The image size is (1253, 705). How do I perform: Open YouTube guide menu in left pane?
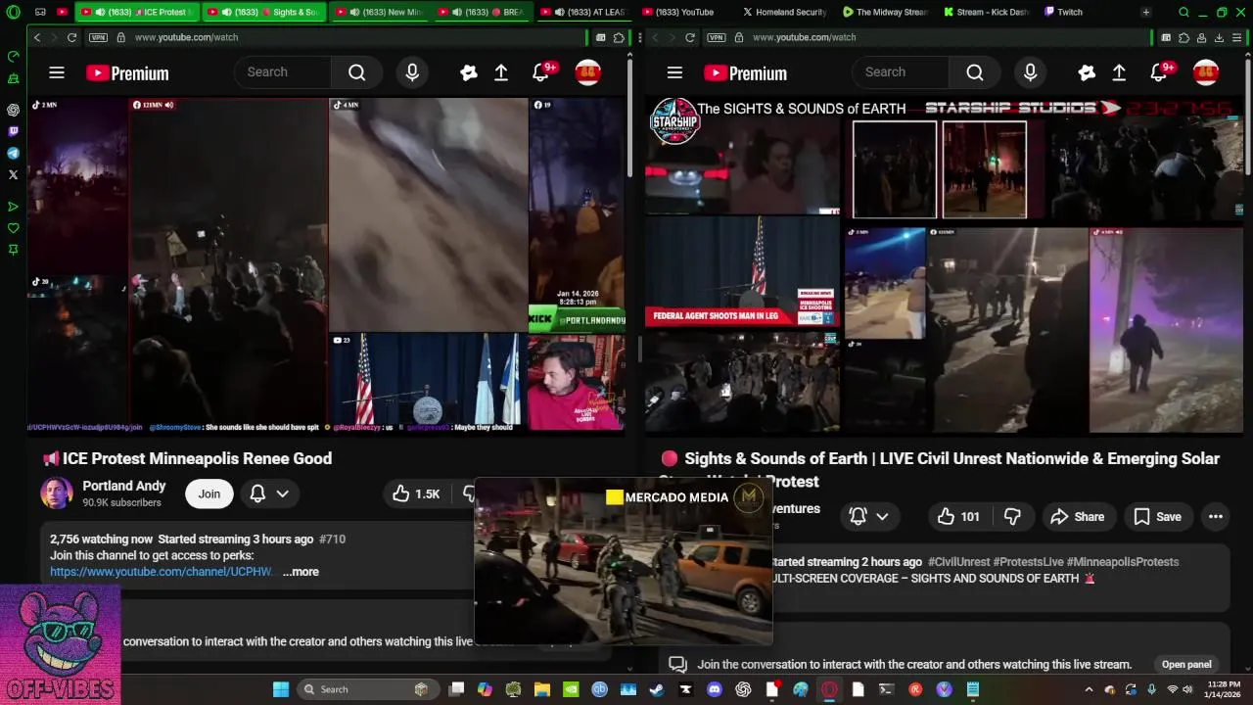click(x=57, y=72)
